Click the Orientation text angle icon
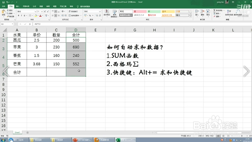The height and width of the screenshot is (142, 252). [x=63, y=11]
